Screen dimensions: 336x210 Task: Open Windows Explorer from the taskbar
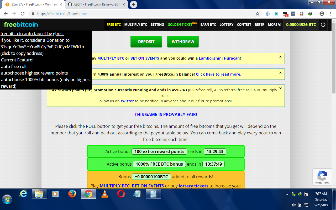39,194
